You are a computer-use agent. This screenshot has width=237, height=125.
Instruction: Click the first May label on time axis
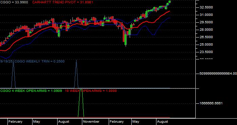(x=37, y=122)
